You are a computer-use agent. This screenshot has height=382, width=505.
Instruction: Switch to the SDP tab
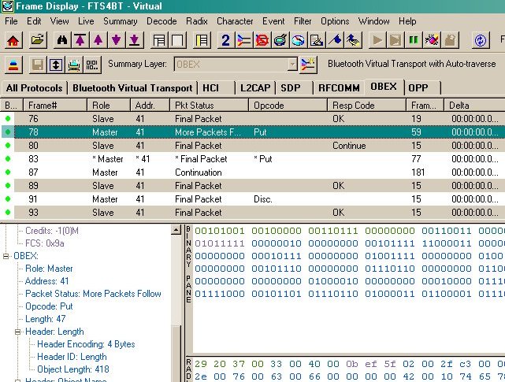click(295, 88)
